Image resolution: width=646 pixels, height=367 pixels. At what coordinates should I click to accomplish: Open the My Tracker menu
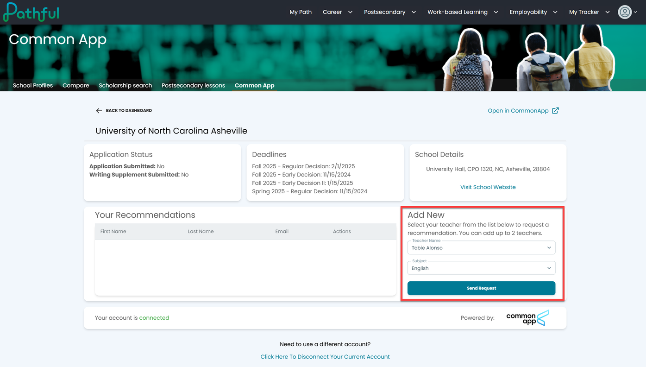tap(584, 12)
